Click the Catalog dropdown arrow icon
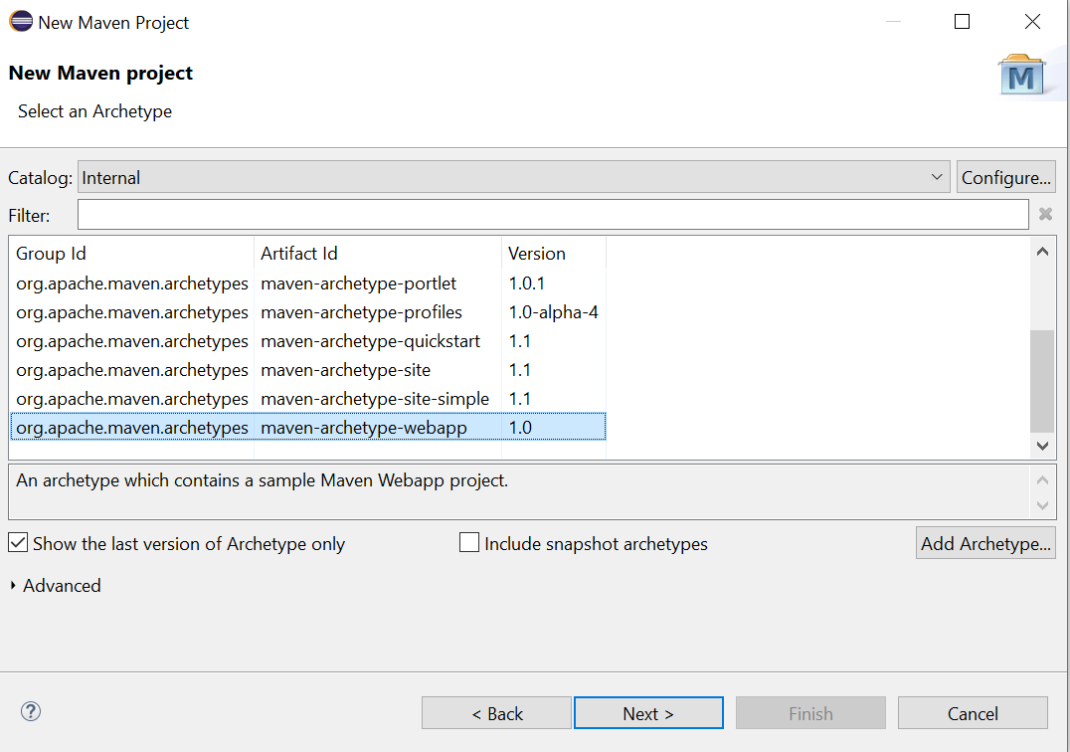 pyautogui.click(x=936, y=176)
